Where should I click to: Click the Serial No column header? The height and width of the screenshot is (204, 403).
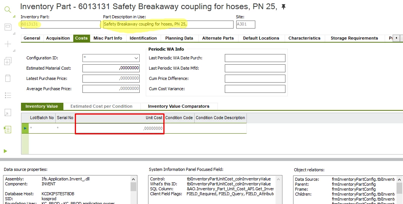point(65,118)
